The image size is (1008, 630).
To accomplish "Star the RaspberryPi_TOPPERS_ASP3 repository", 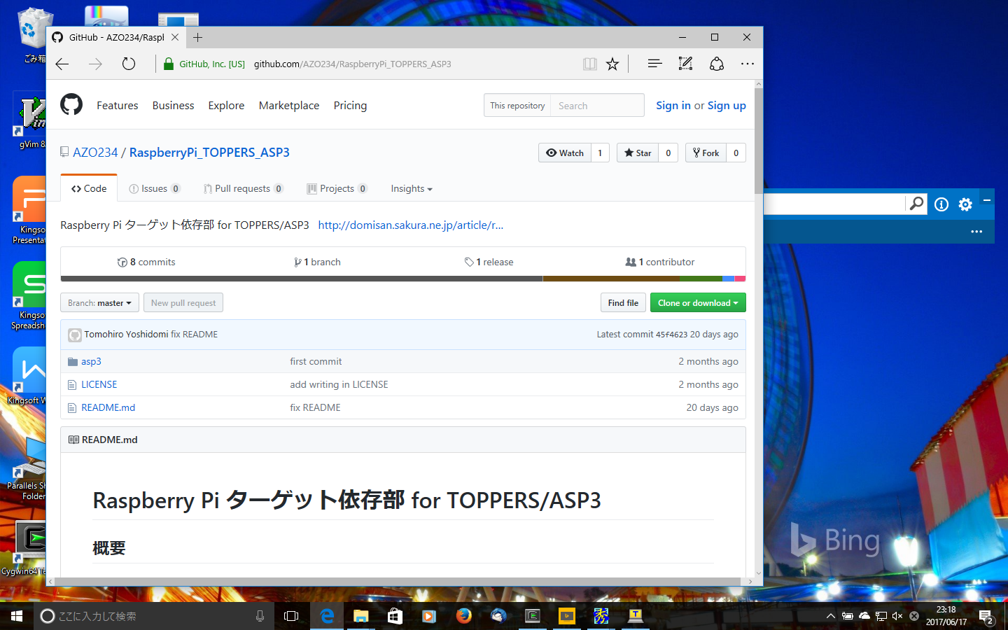I will pyautogui.click(x=638, y=153).
